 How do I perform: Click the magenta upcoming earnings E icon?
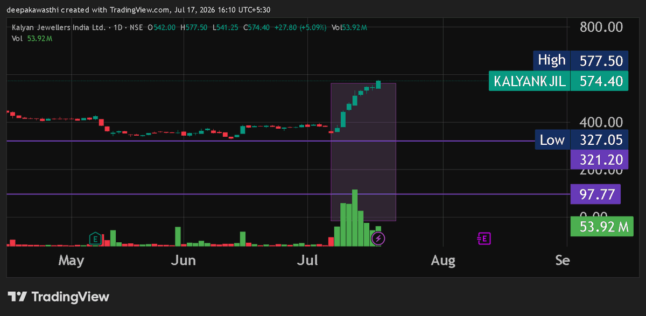click(483, 238)
